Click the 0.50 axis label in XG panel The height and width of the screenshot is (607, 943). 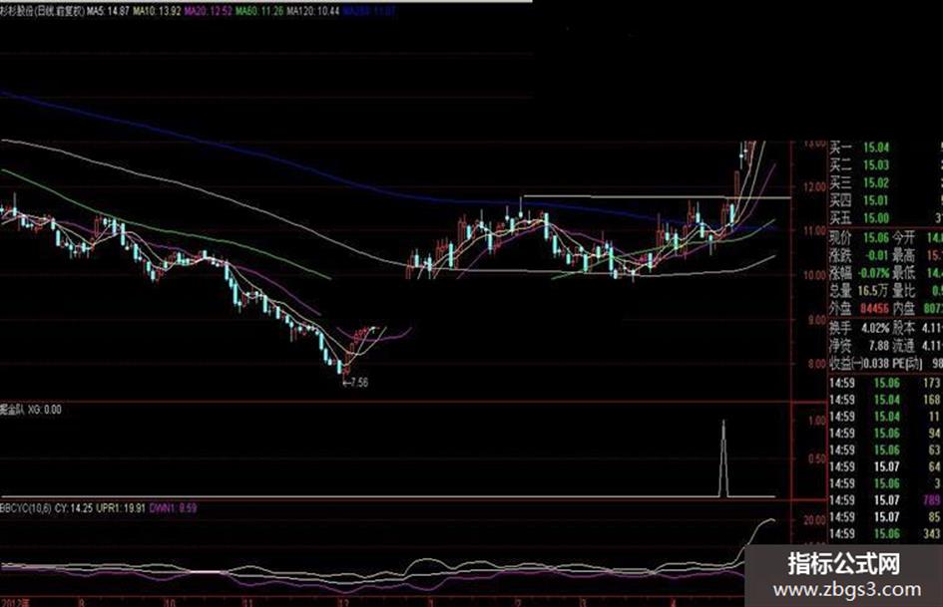point(816,458)
